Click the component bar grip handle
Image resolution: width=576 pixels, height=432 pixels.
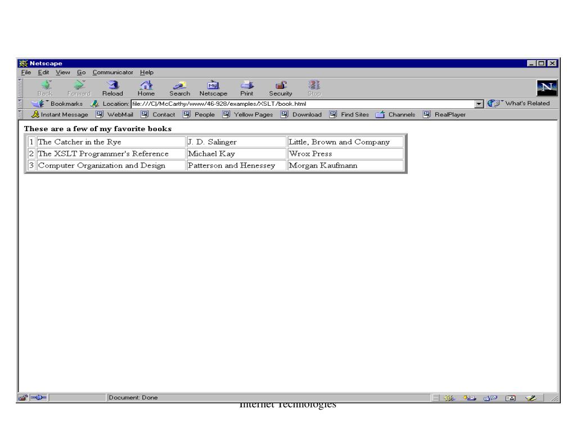coord(435,398)
